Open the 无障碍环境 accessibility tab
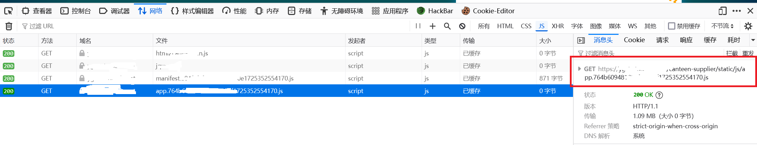This screenshot has height=145, width=757. pyautogui.click(x=342, y=11)
